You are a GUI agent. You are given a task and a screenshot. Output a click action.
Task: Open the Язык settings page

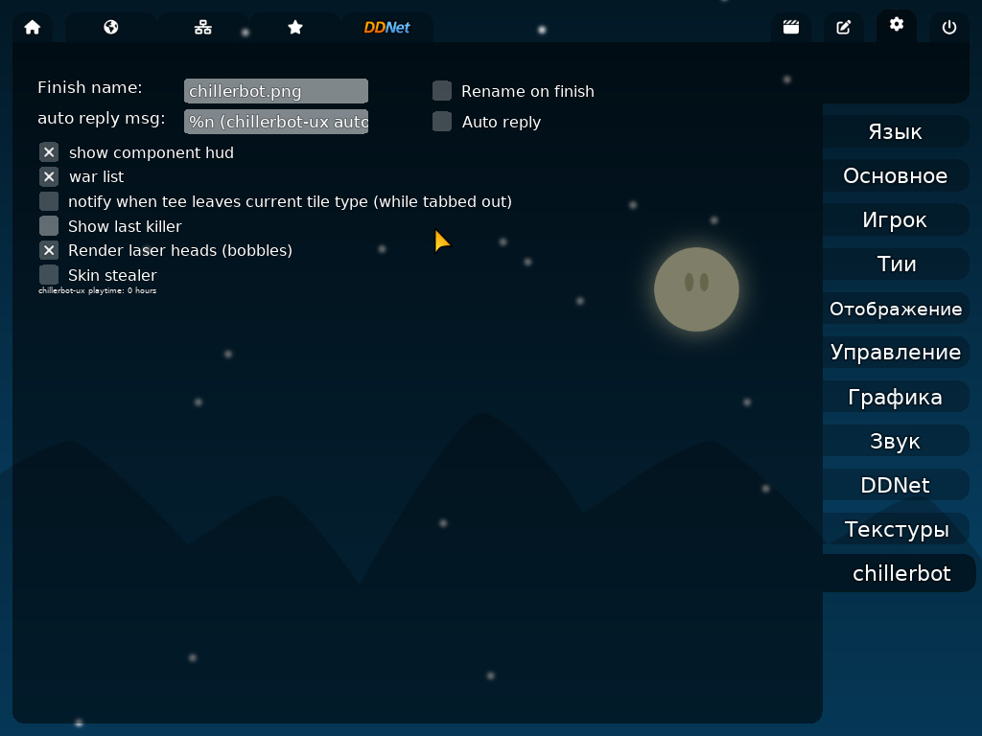click(x=896, y=131)
